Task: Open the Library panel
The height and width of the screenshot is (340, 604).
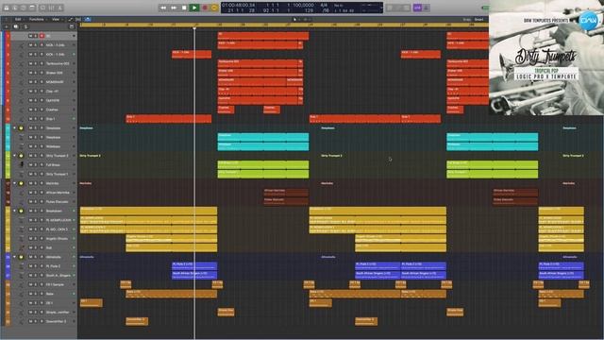Action: 7,8
